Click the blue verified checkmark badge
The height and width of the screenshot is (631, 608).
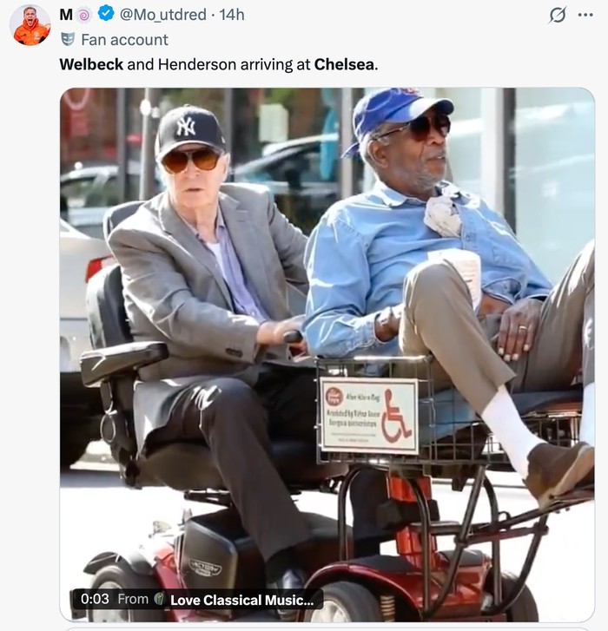106,14
